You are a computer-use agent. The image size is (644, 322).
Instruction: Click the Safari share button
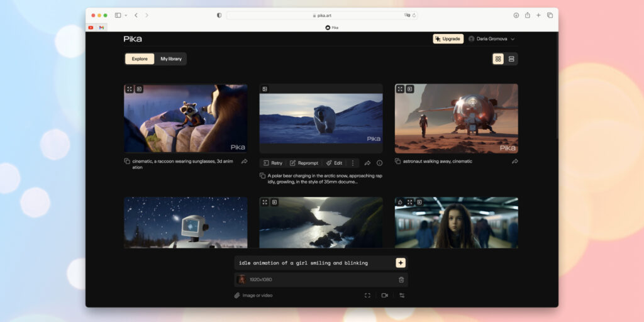click(x=528, y=15)
